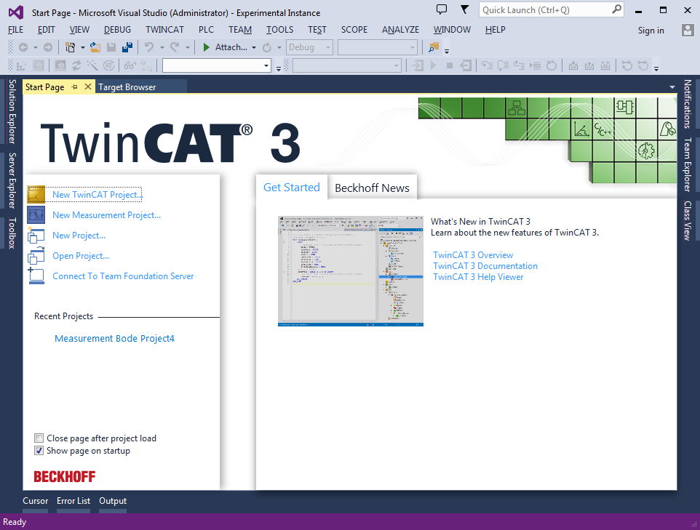The width and height of the screenshot is (700, 530).
Task: Open the solution platforms dropdown next to Debug
Action: click(377, 47)
